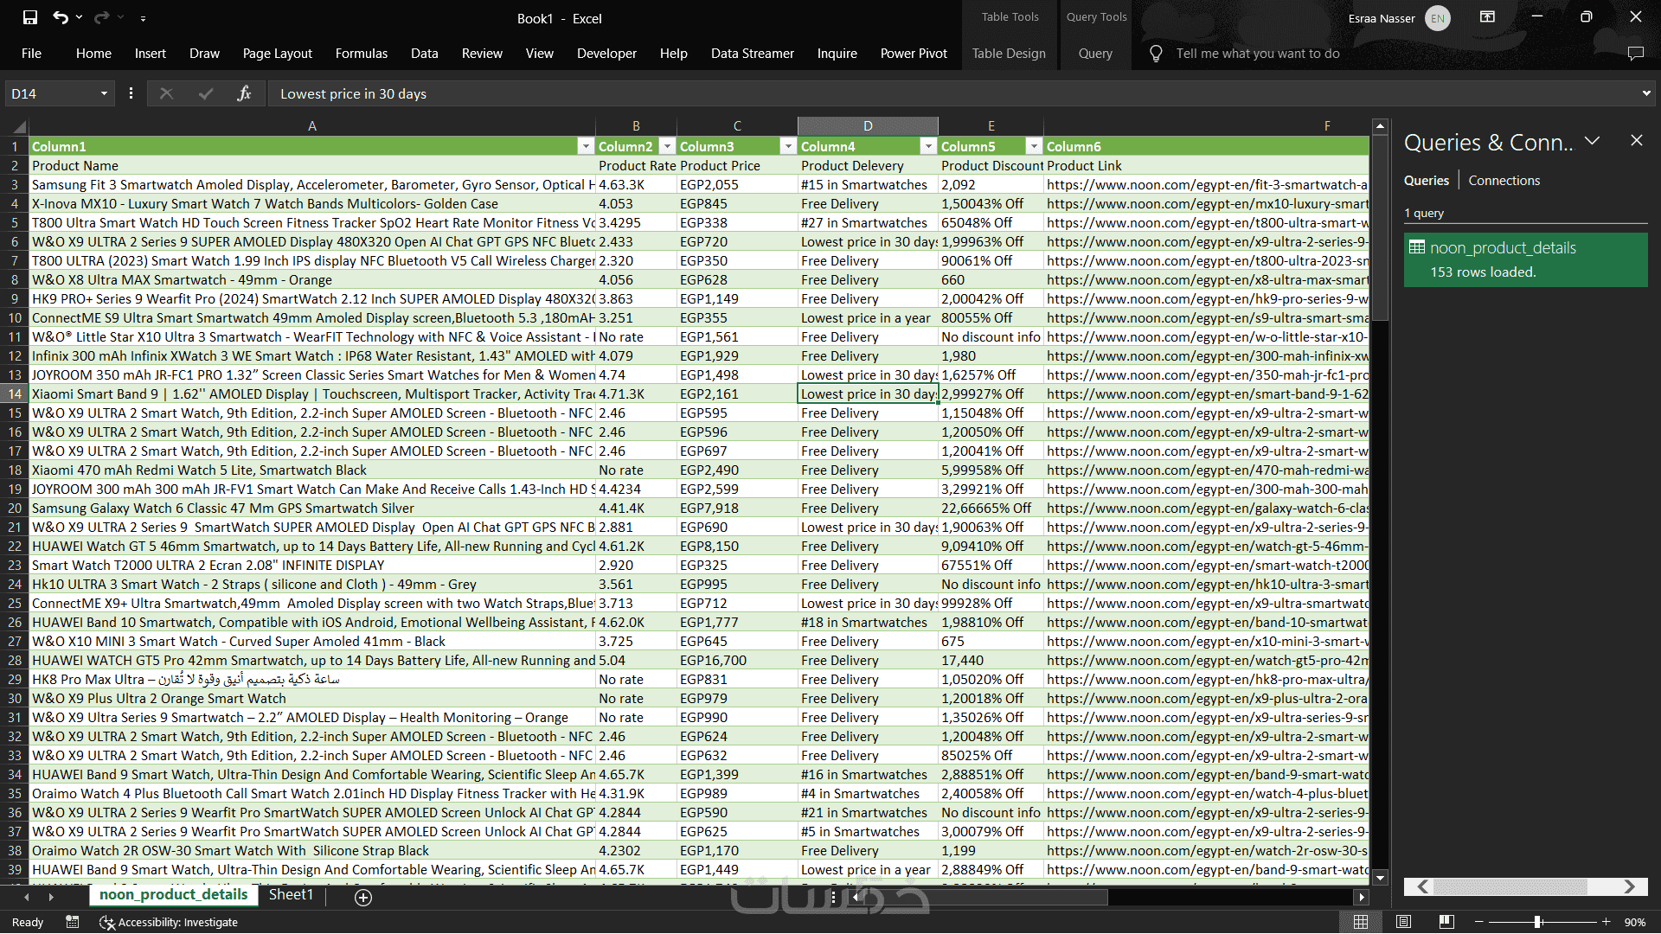Click the Insert Function fx icon
Screen dimensions: 1661x934
[x=244, y=93]
